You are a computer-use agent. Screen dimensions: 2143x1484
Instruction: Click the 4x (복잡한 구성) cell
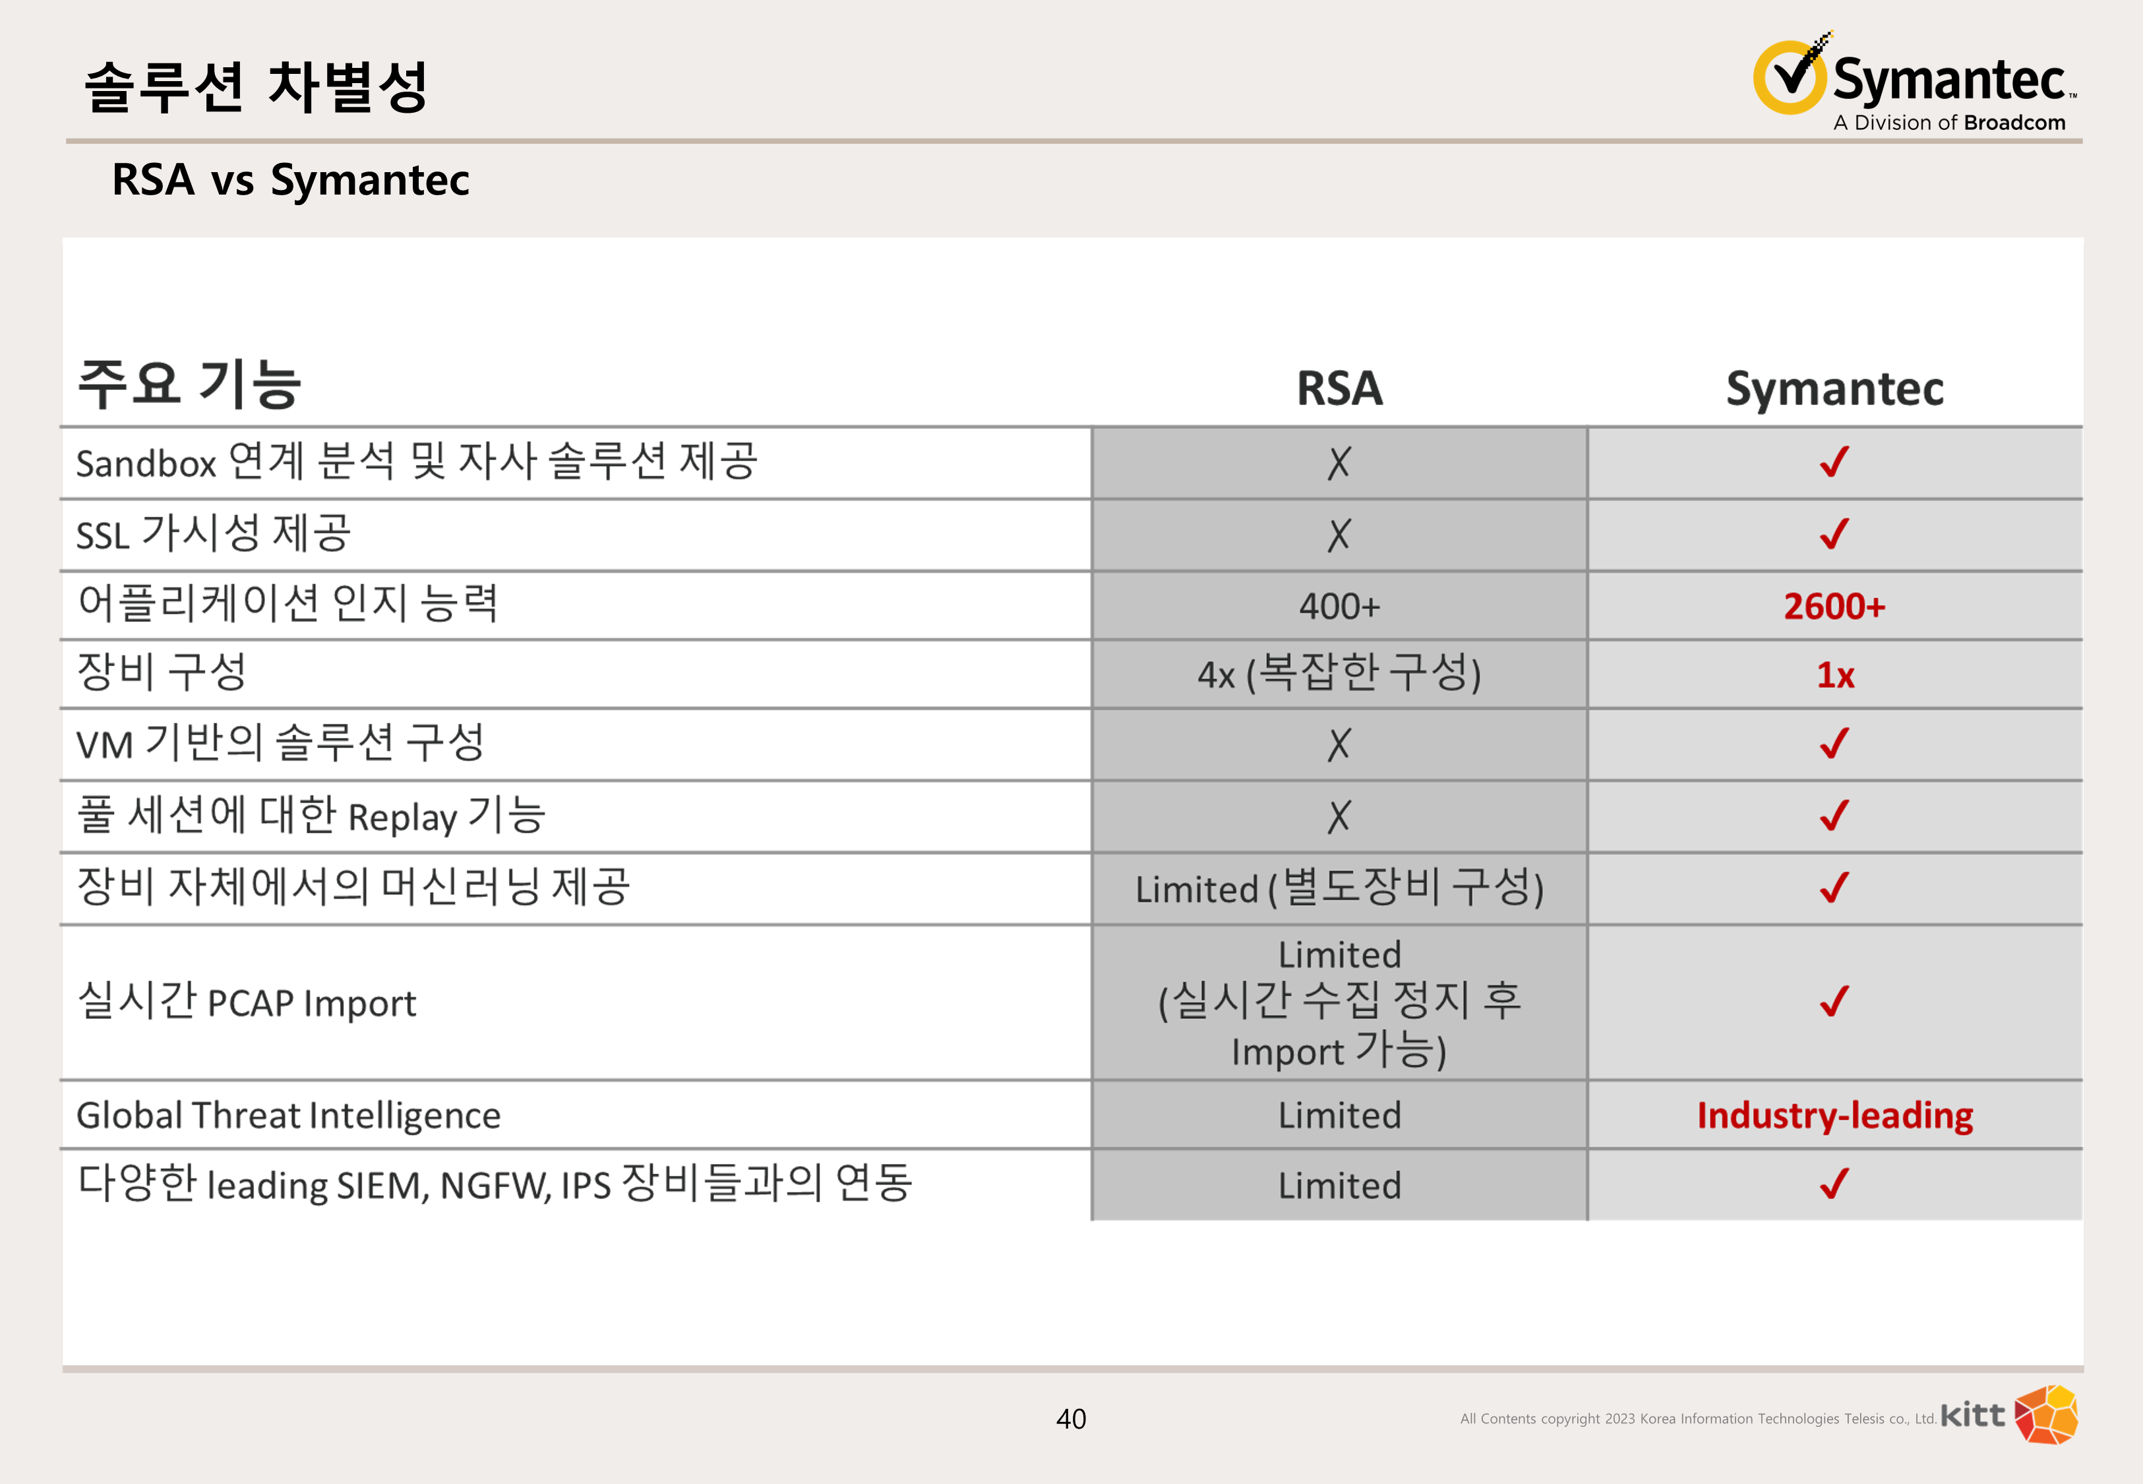click(x=1339, y=674)
